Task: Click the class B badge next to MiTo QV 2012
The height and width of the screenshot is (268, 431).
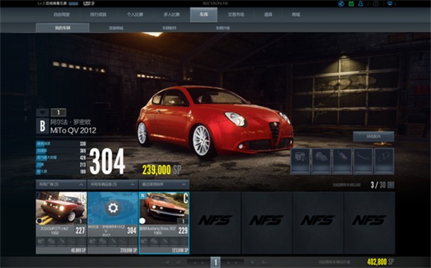Action: [43, 126]
